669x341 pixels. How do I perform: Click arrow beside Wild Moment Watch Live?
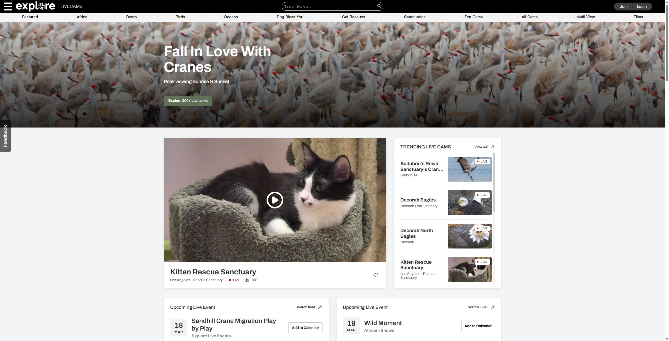point(492,307)
